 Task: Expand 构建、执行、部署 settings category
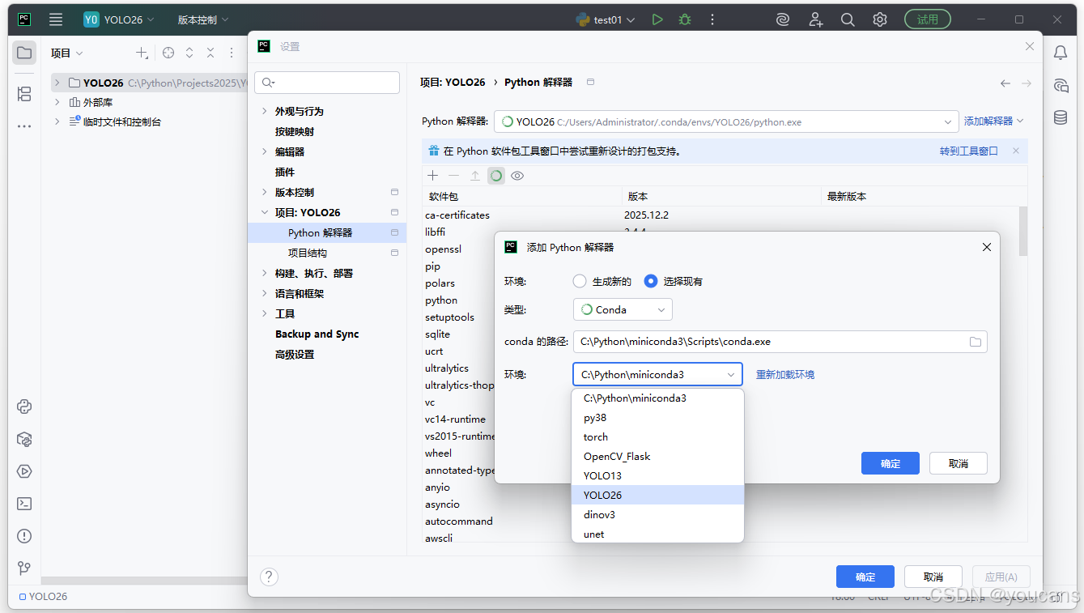(265, 273)
